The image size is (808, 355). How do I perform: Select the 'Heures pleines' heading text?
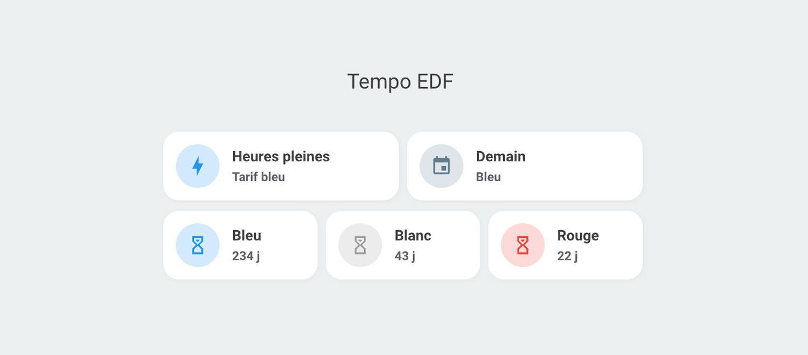point(281,157)
